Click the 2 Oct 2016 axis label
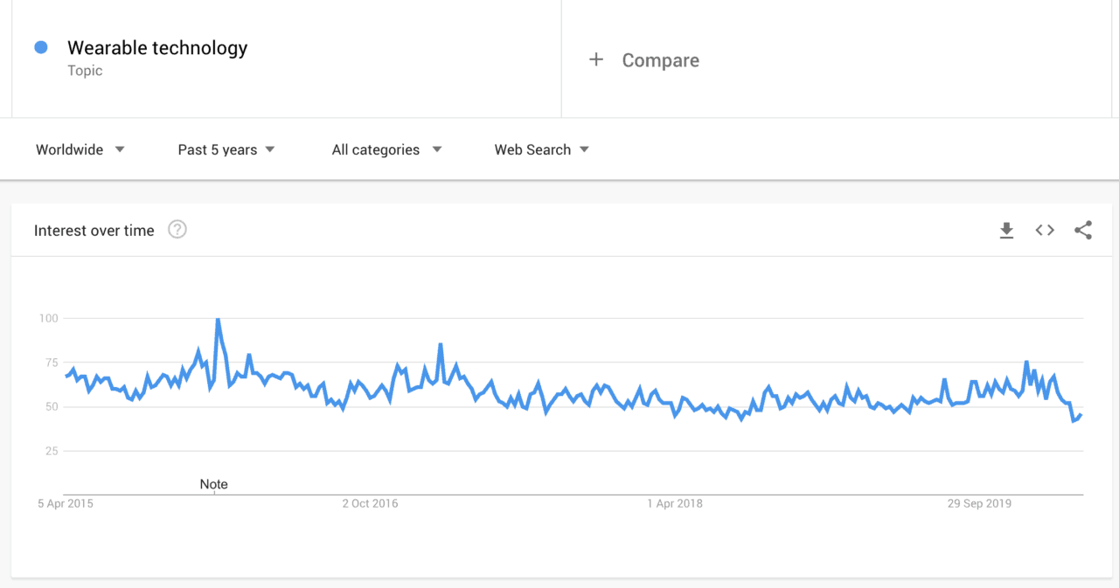Viewport: 1119px width, 588px height. point(370,503)
